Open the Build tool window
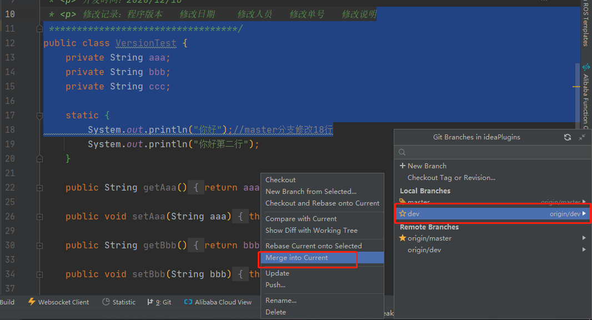The image size is (592, 320). tap(6, 302)
